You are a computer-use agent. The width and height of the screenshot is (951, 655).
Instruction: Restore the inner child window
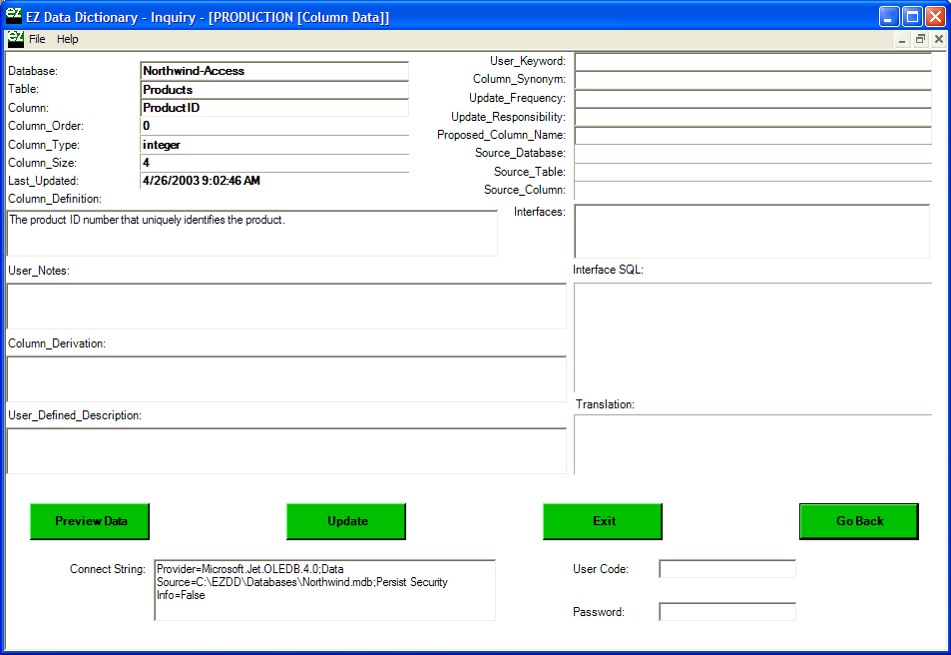pyautogui.click(x=920, y=39)
